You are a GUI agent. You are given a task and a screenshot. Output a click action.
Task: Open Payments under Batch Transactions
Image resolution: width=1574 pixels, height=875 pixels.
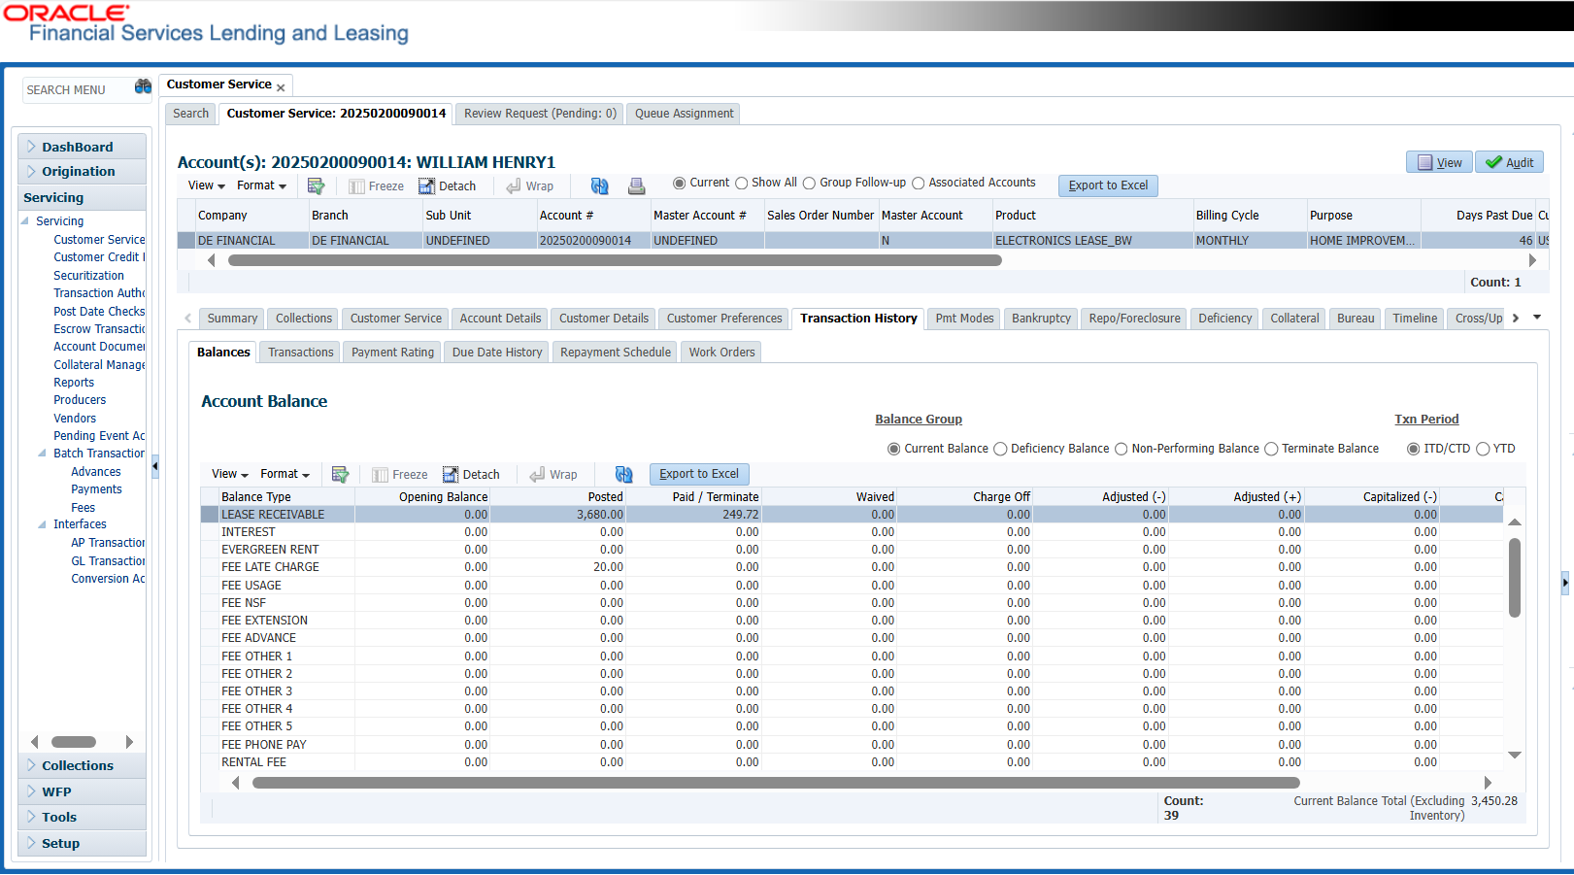(x=96, y=489)
